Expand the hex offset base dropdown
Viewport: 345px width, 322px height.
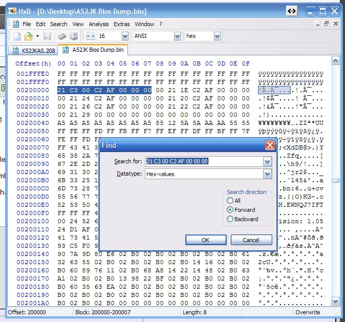click(x=217, y=36)
